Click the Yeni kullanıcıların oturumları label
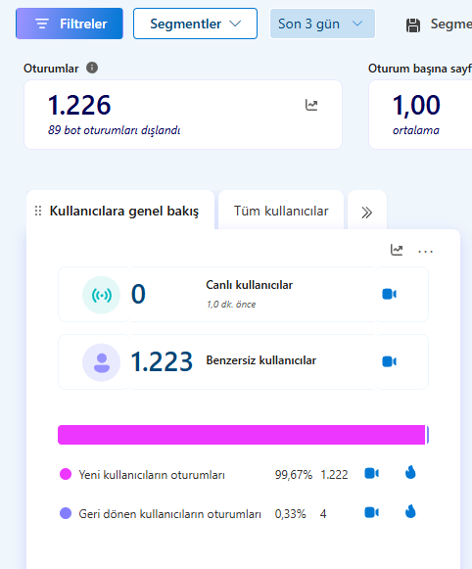Screen dimensions: 472x569 tap(152, 475)
